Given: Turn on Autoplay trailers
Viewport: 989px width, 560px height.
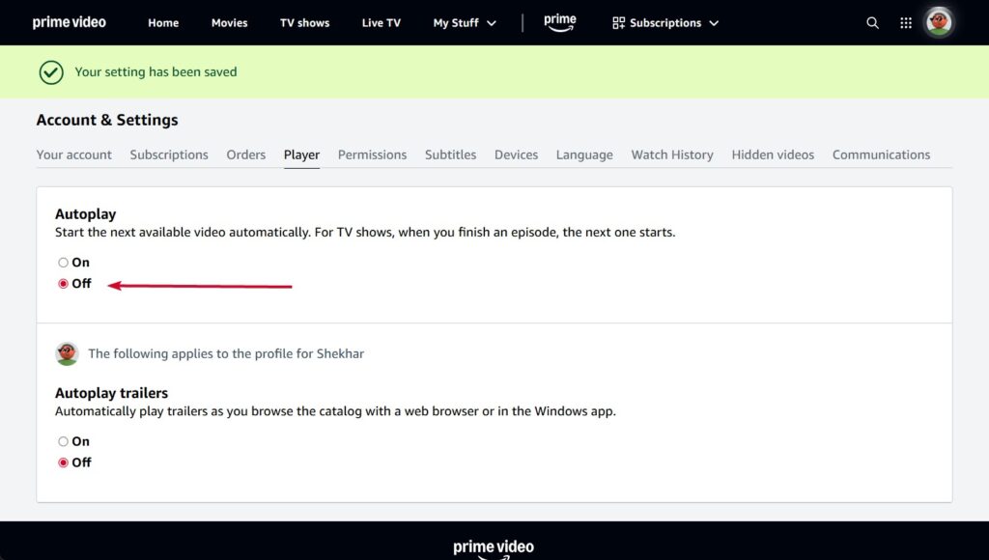Looking at the screenshot, I should point(62,441).
